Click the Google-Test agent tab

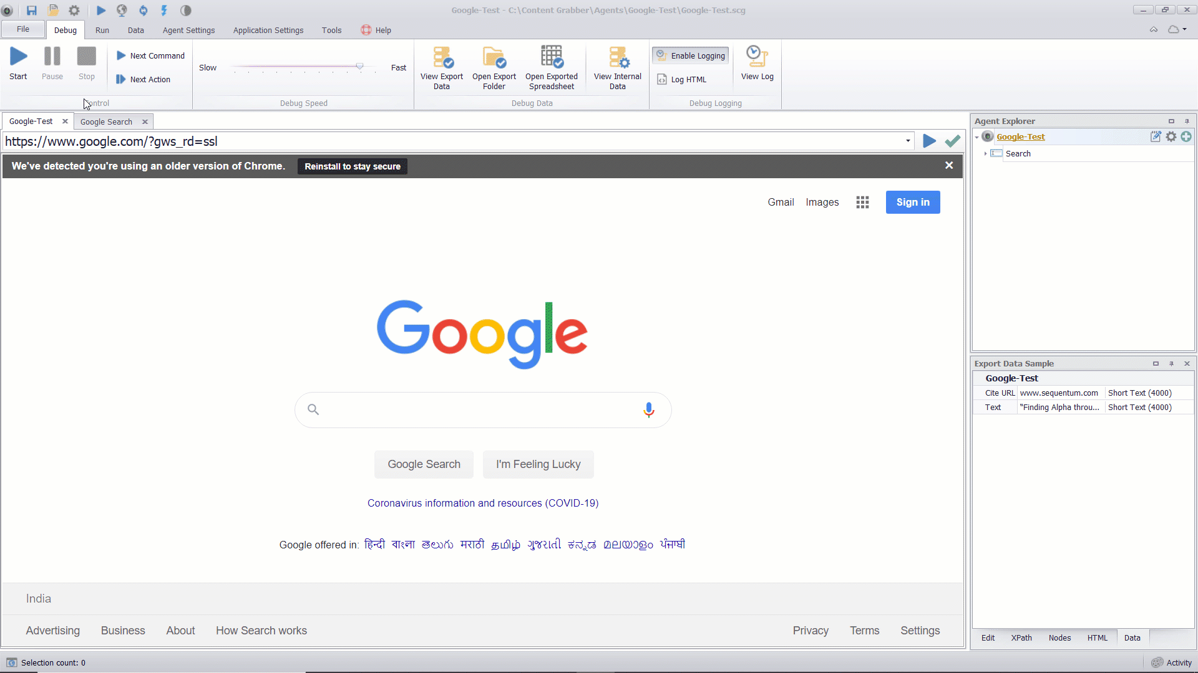(31, 121)
